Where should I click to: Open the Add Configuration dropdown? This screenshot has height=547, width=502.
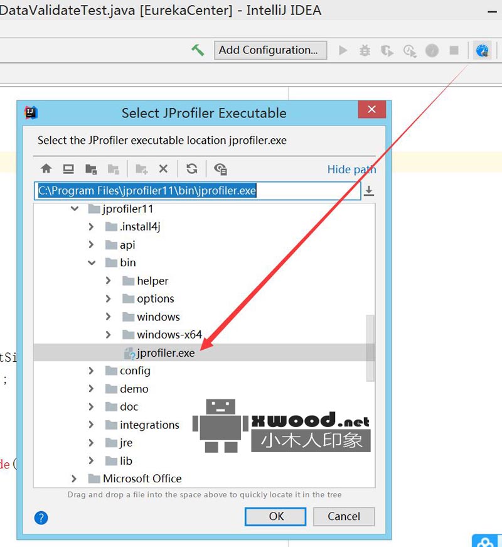pos(270,50)
